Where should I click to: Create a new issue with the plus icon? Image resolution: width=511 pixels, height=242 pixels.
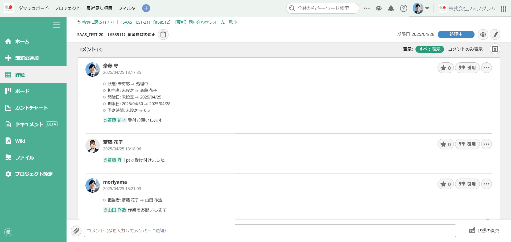[146, 8]
